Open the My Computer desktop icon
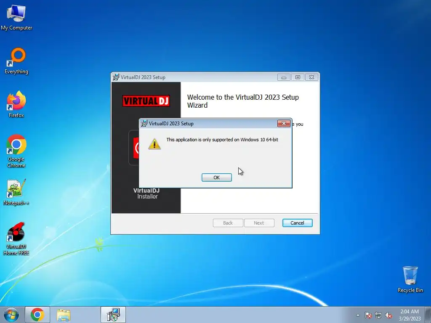Viewport: 431px width, 323px height. coord(16,18)
